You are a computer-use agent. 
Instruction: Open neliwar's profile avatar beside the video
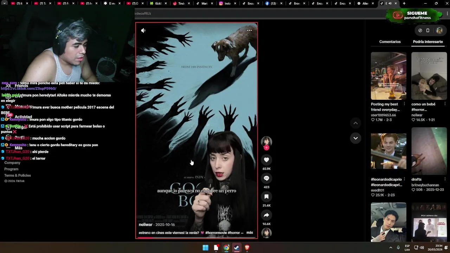click(x=266, y=141)
